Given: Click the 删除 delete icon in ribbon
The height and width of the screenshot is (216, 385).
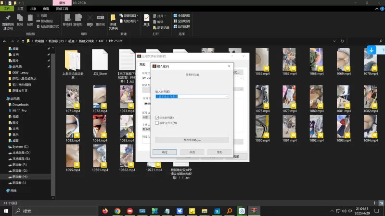Looking at the screenshot, I should [90, 18].
